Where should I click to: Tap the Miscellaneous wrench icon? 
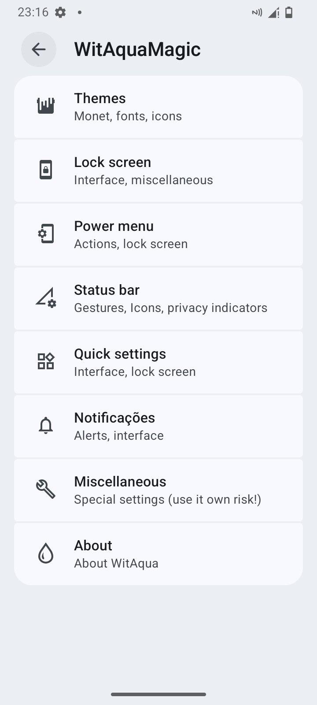(x=46, y=490)
